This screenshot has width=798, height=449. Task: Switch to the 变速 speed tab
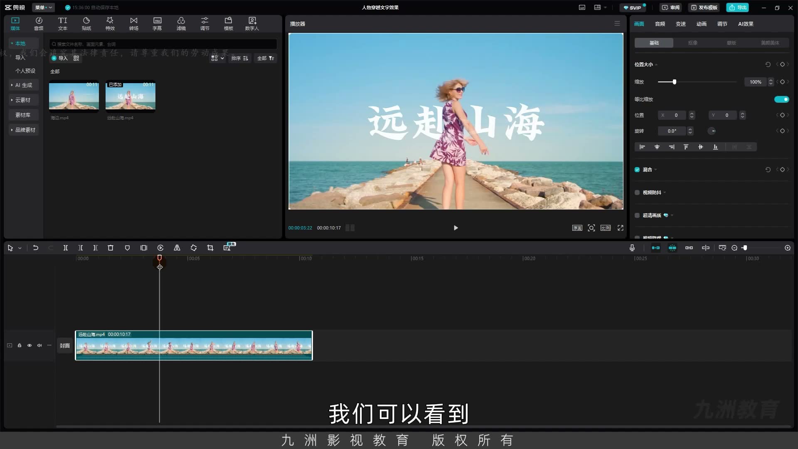pos(681,24)
